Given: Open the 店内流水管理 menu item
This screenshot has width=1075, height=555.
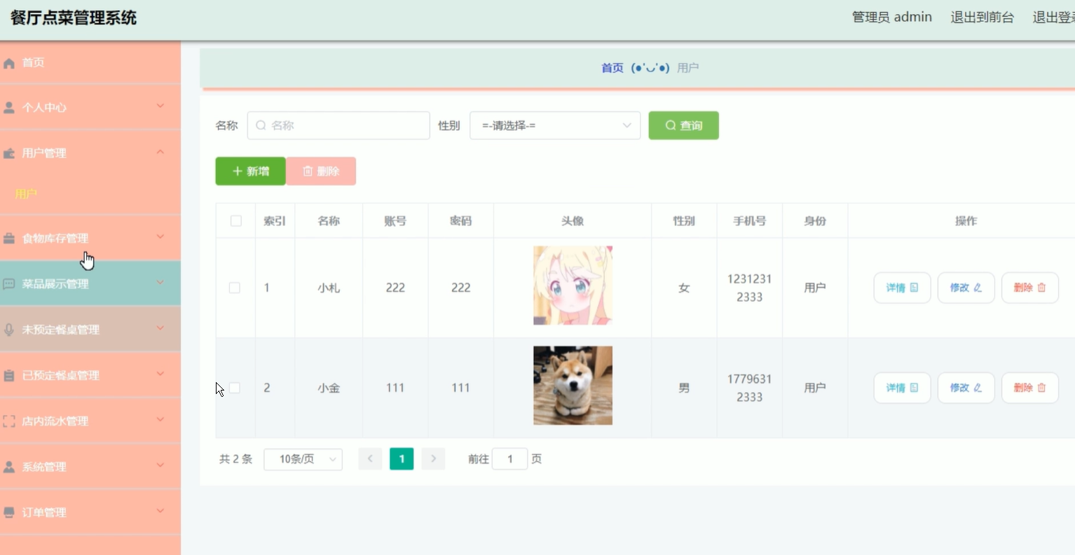Looking at the screenshot, I should click(x=90, y=421).
